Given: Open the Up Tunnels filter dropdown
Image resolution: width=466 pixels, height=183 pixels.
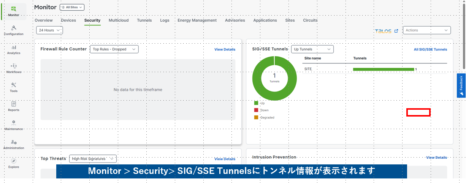Looking at the screenshot, I should 312,49.
